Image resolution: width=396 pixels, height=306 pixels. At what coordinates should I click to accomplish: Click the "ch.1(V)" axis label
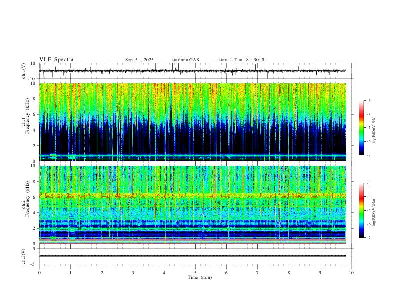[24, 71]
